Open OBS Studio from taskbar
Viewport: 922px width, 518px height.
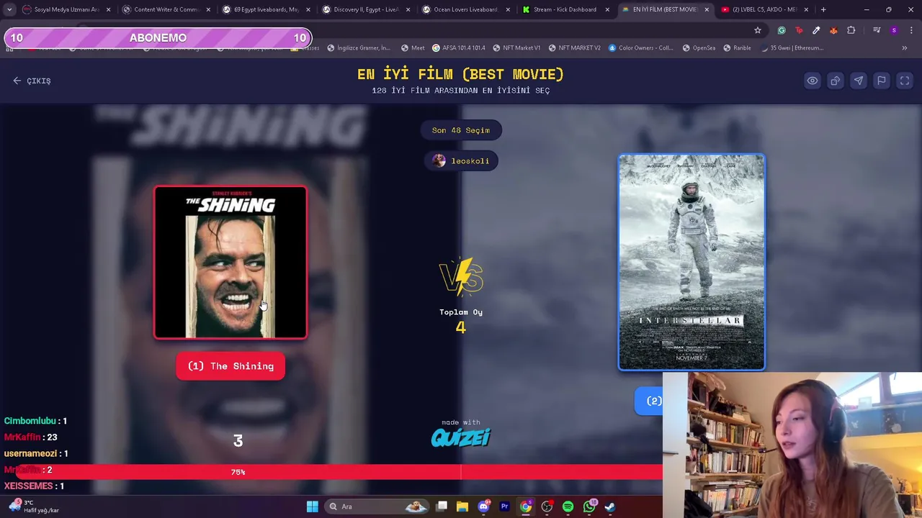[x=547, y=506]
